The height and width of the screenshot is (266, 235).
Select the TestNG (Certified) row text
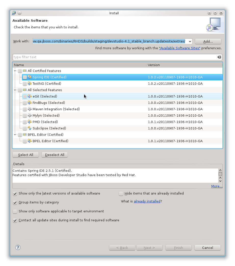coord(47,83)
